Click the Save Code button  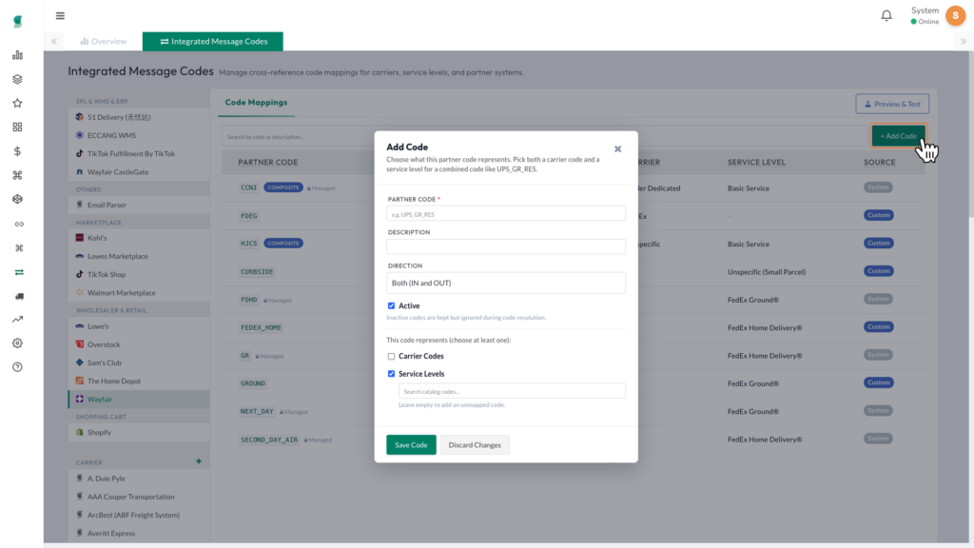coord(411,445)
